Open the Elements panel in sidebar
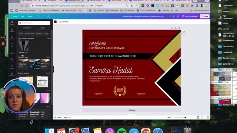237x133 pixels. tap(12, 30)
